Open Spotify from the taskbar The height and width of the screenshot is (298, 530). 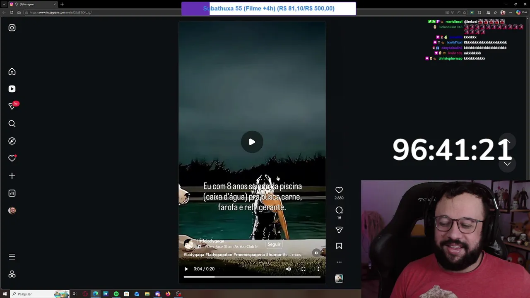116,294
